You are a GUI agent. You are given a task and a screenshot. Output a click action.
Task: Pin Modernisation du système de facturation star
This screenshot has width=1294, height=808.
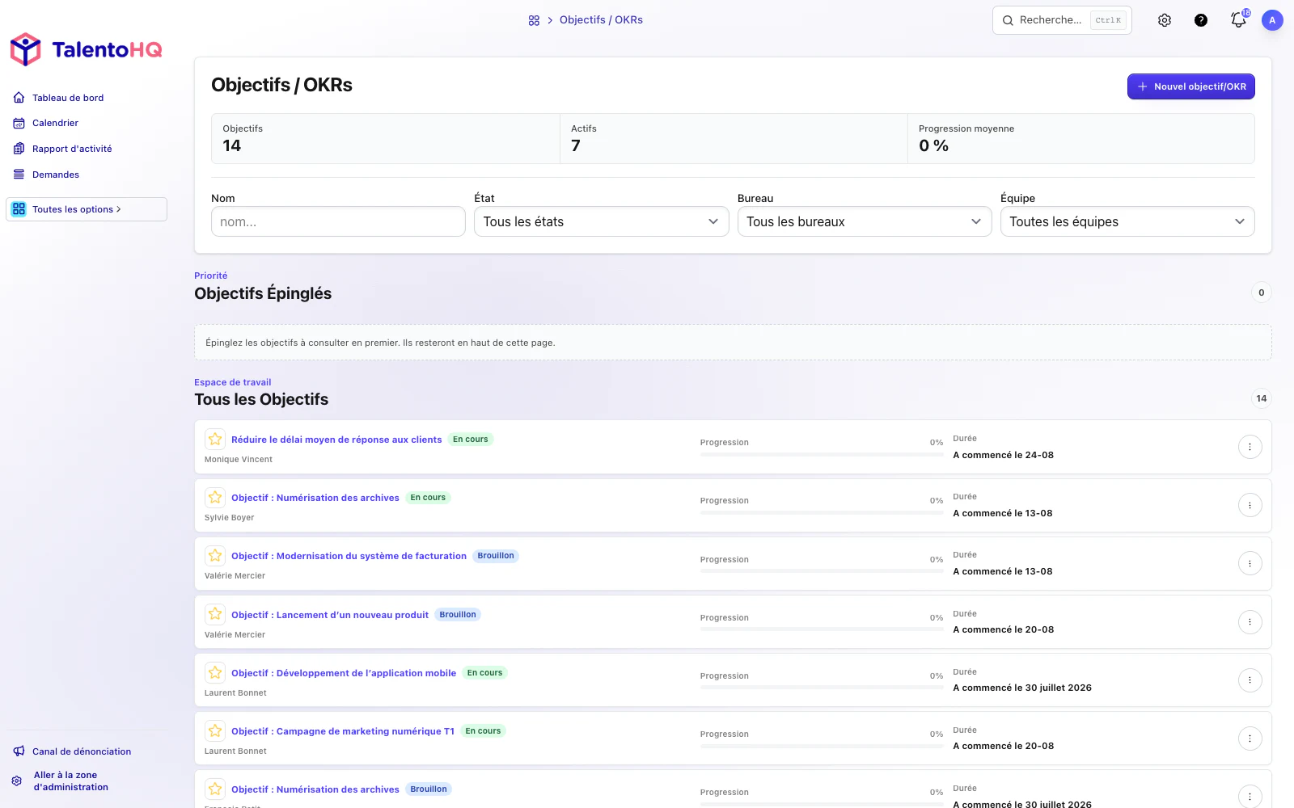click(x=215, y=556)
